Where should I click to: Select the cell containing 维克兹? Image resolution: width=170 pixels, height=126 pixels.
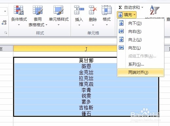(x=86, y=84)
